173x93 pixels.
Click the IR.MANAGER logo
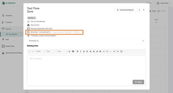(x=9, y=3)
